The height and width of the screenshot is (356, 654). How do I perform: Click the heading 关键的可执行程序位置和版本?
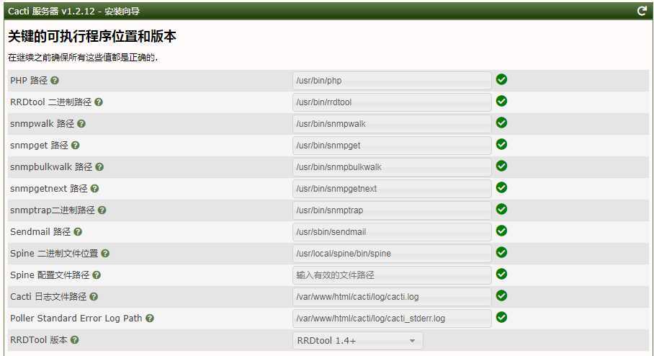[x=92, y=37]
